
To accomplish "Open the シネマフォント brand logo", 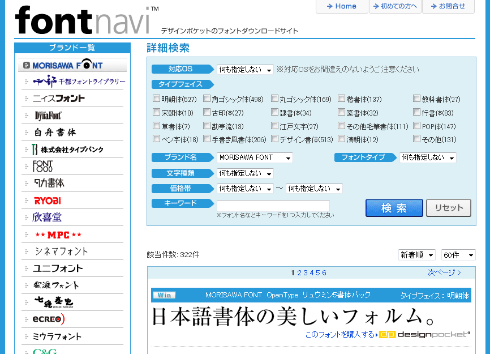I will click(x=61, y=251).
